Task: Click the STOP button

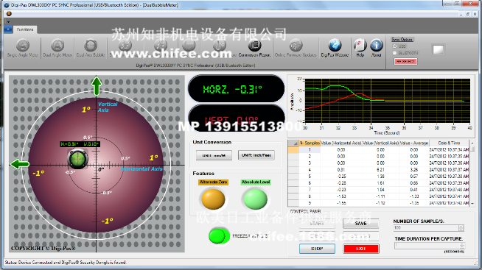Action: [317, 249]
